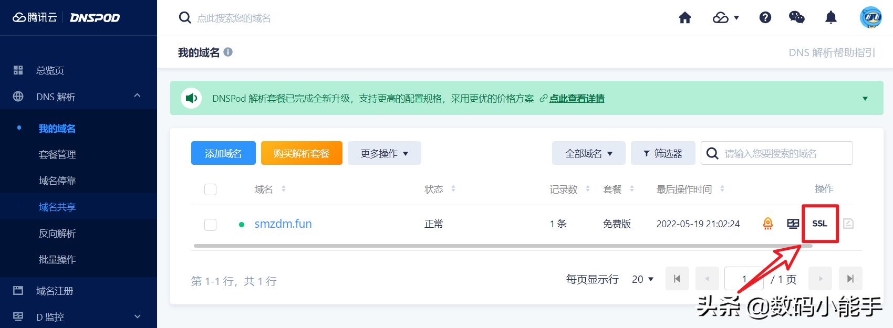Viewport: 893px width, 328px height.
Task: Click the orange 购买解析套餐 button
Action: [302, 153]
